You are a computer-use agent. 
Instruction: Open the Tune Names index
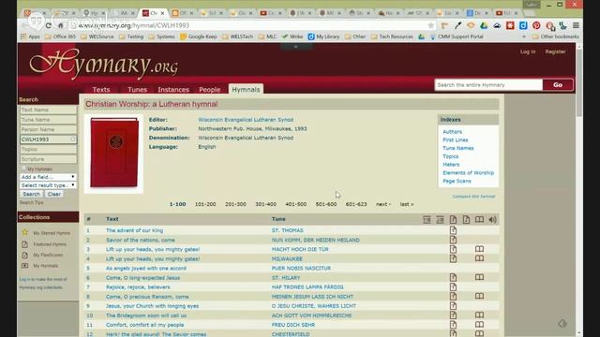coord(458,148)
